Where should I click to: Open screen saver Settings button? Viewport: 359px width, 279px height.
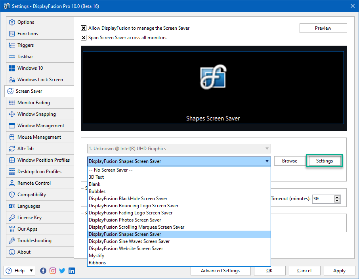(325, 161)
